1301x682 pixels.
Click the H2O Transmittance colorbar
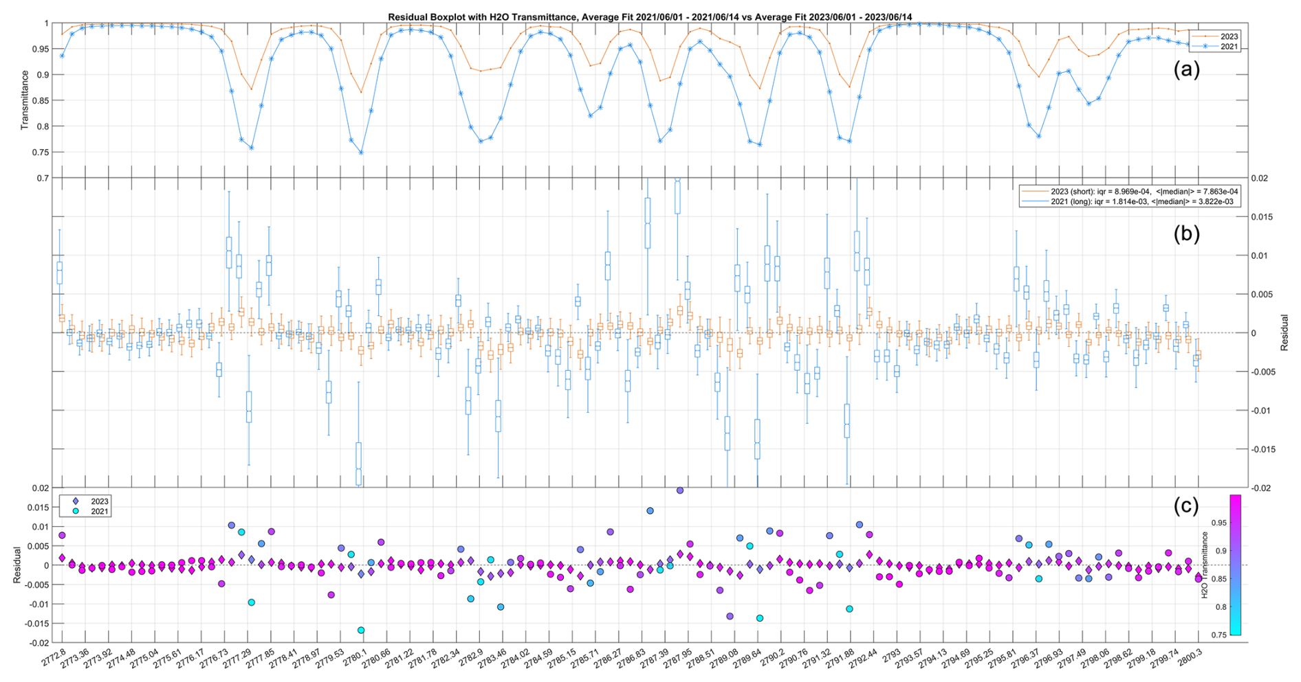click(x=1235, y=565)
